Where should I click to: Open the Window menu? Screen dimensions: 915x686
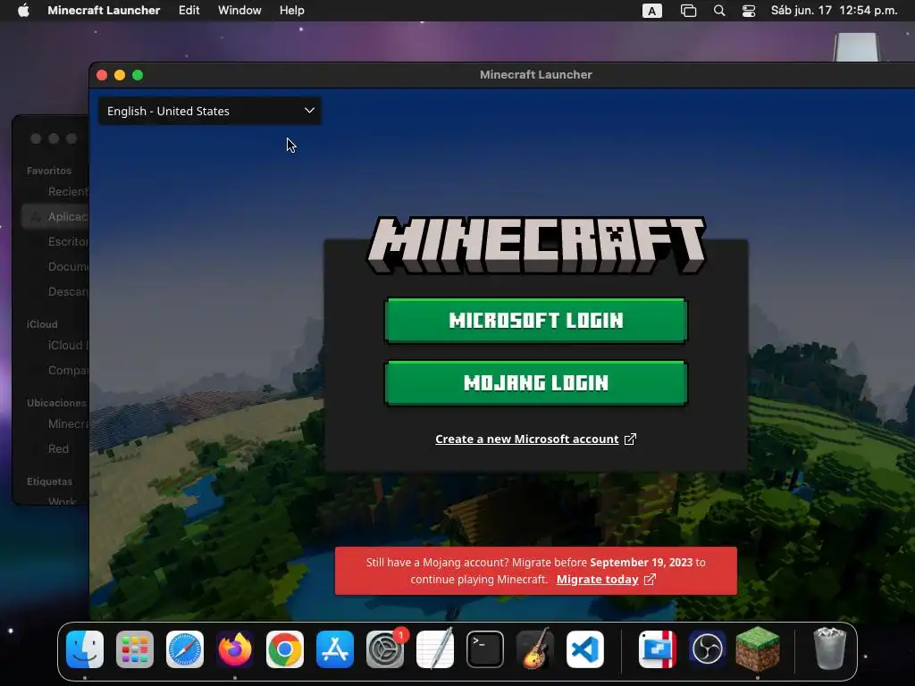(239, 11)
